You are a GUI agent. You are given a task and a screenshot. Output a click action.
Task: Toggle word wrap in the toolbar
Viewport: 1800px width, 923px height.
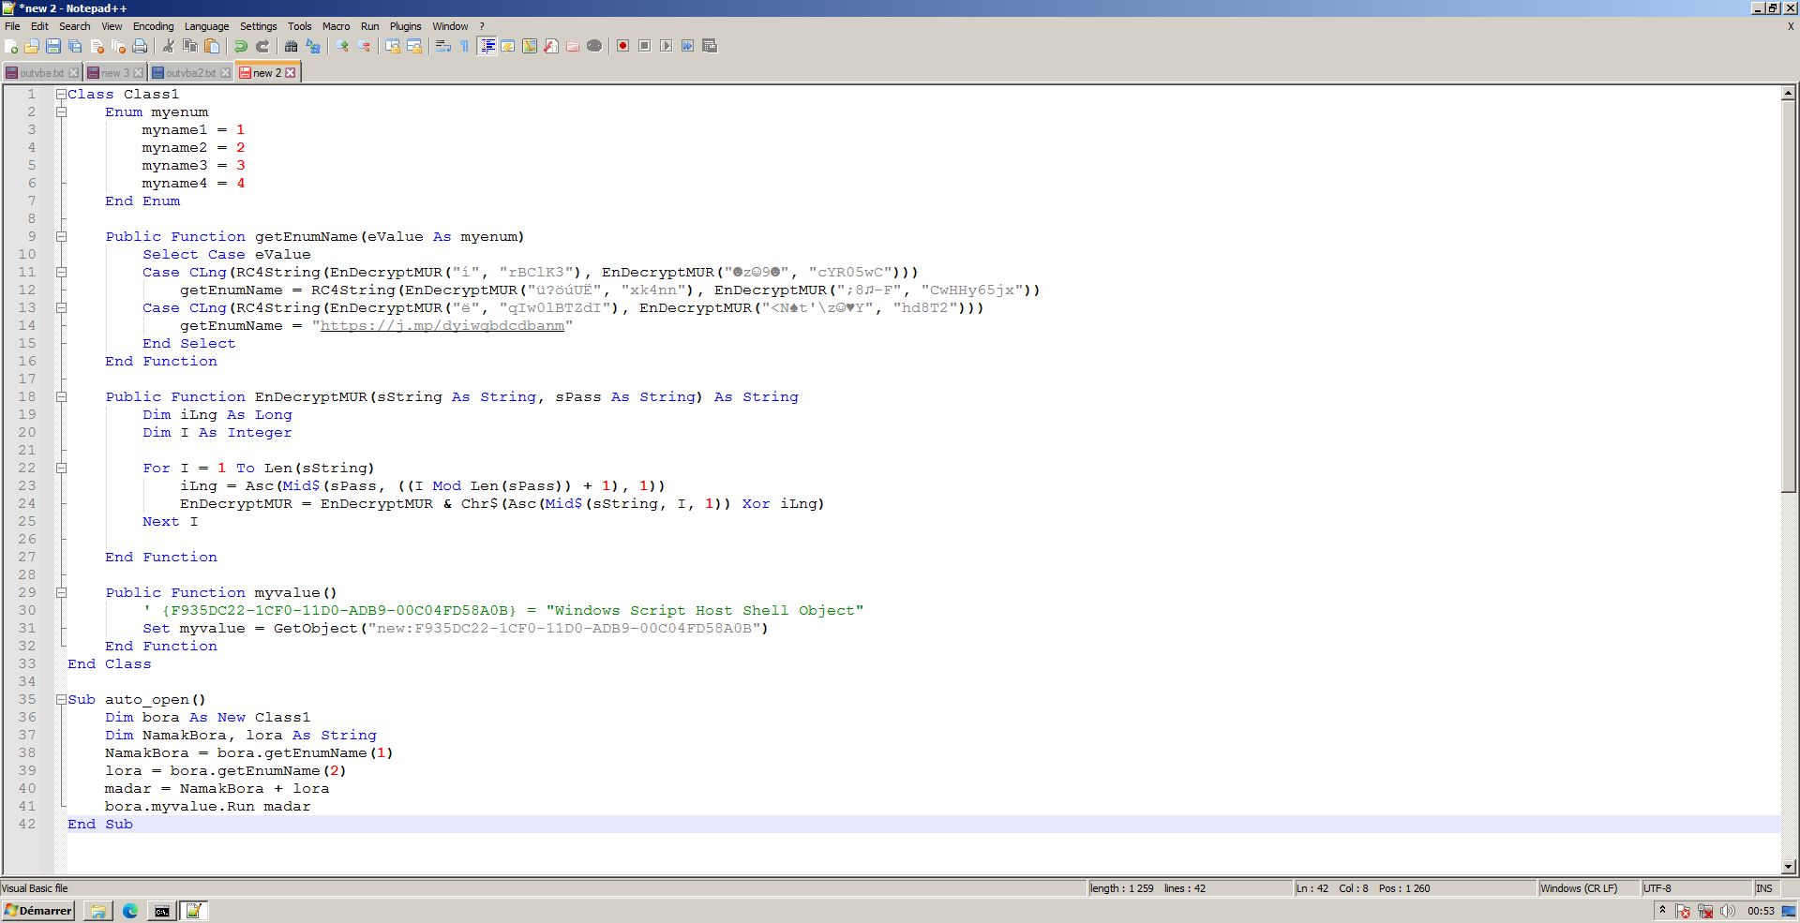pyautogui.click(x=441, y=45)
